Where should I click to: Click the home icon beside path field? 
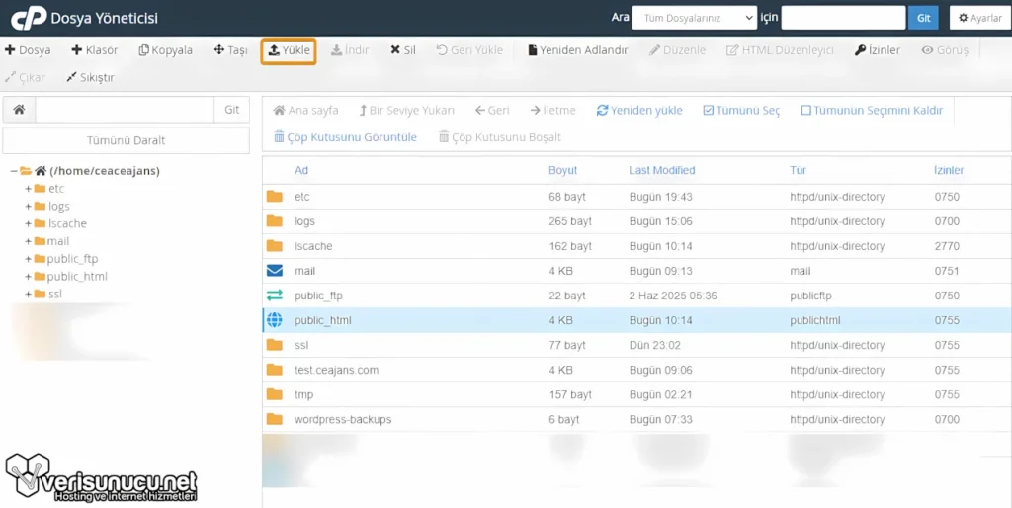(19, 110)
